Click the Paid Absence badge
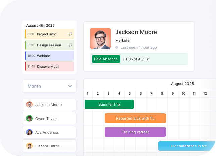Image resolution: width=216 pixels, height=156 pixels. (x=106, y=59)
